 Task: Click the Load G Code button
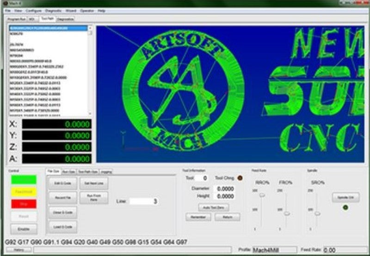pos(63,227)
